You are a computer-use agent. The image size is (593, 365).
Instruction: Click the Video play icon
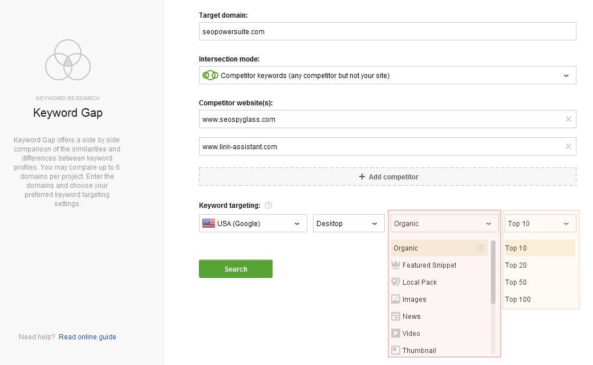click(396, 333)
